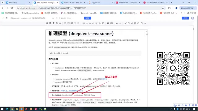Insert horizontal rule line
Viewport: 198px width, 111px height.
(87, 23)
